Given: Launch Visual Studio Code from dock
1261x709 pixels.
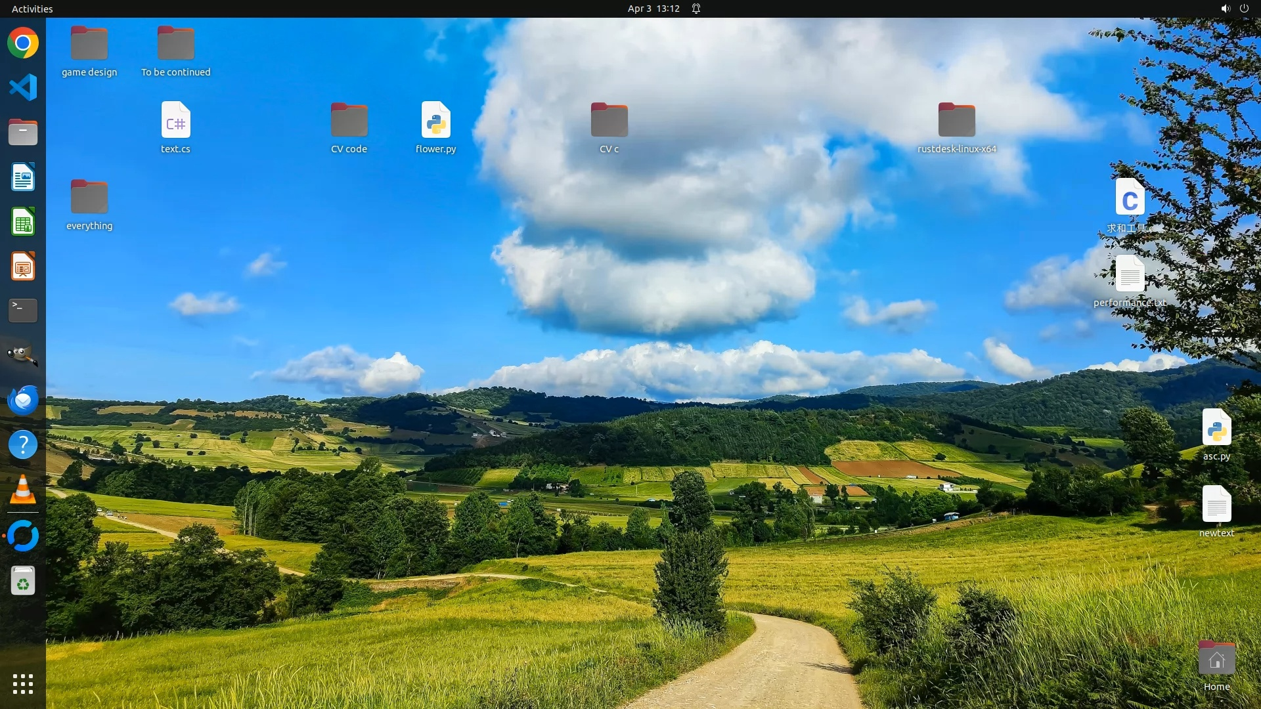Looking at the screenshot, I should [23, 87].
